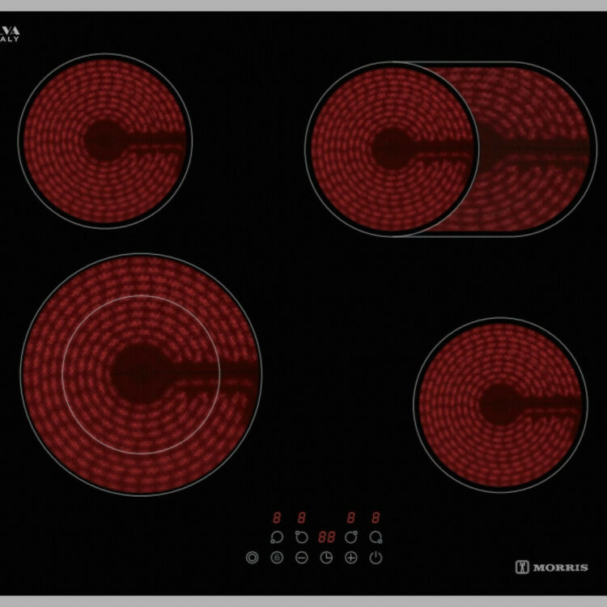Tap the minus icon to decrease heat
The image size is (607, 607).
301,558
